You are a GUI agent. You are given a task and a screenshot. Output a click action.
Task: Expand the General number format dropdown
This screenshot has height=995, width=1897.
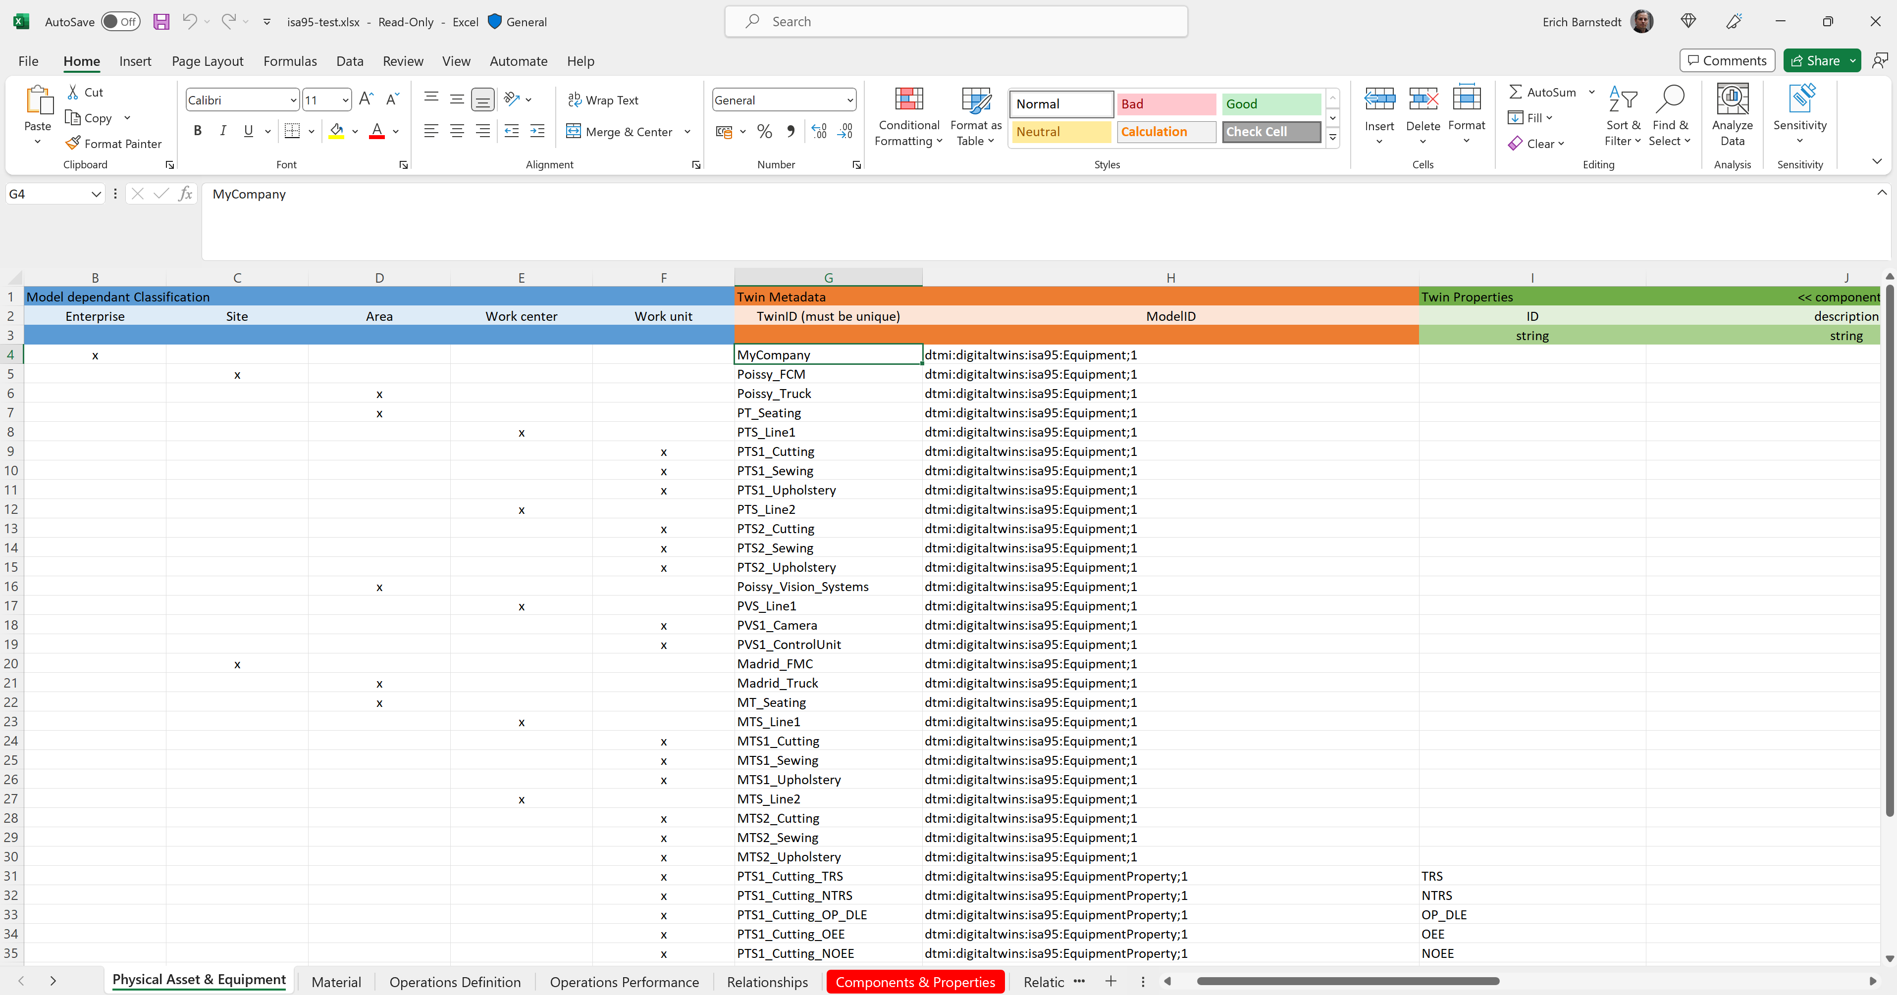point(850,100)
